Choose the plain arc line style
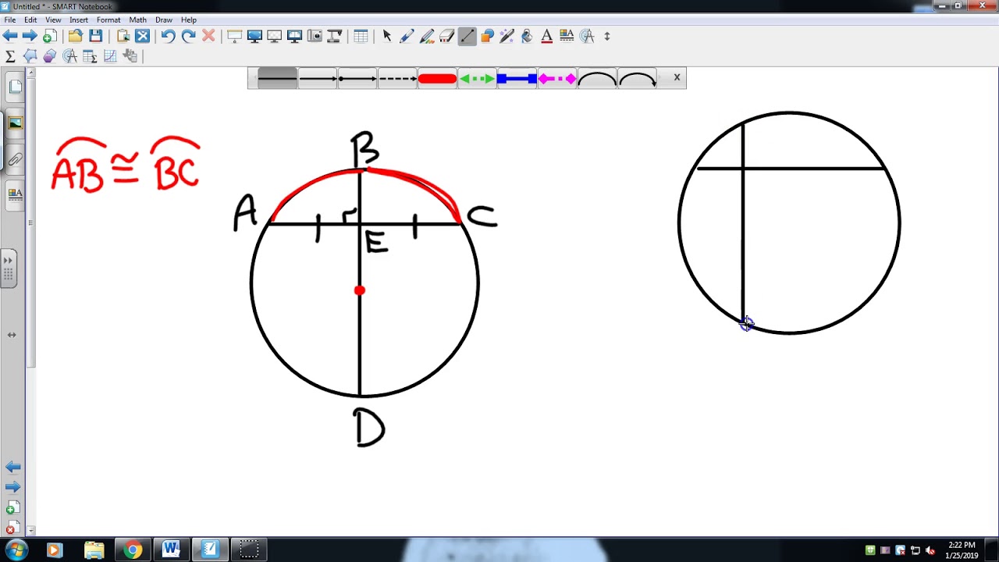 (x=597, y=78)
